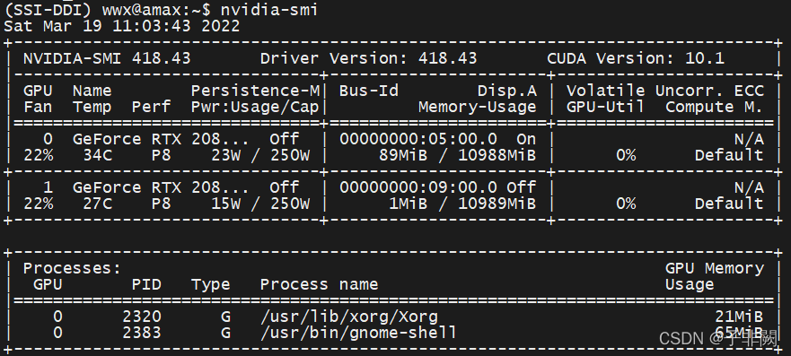Select process ID 2383

(142, 333)
